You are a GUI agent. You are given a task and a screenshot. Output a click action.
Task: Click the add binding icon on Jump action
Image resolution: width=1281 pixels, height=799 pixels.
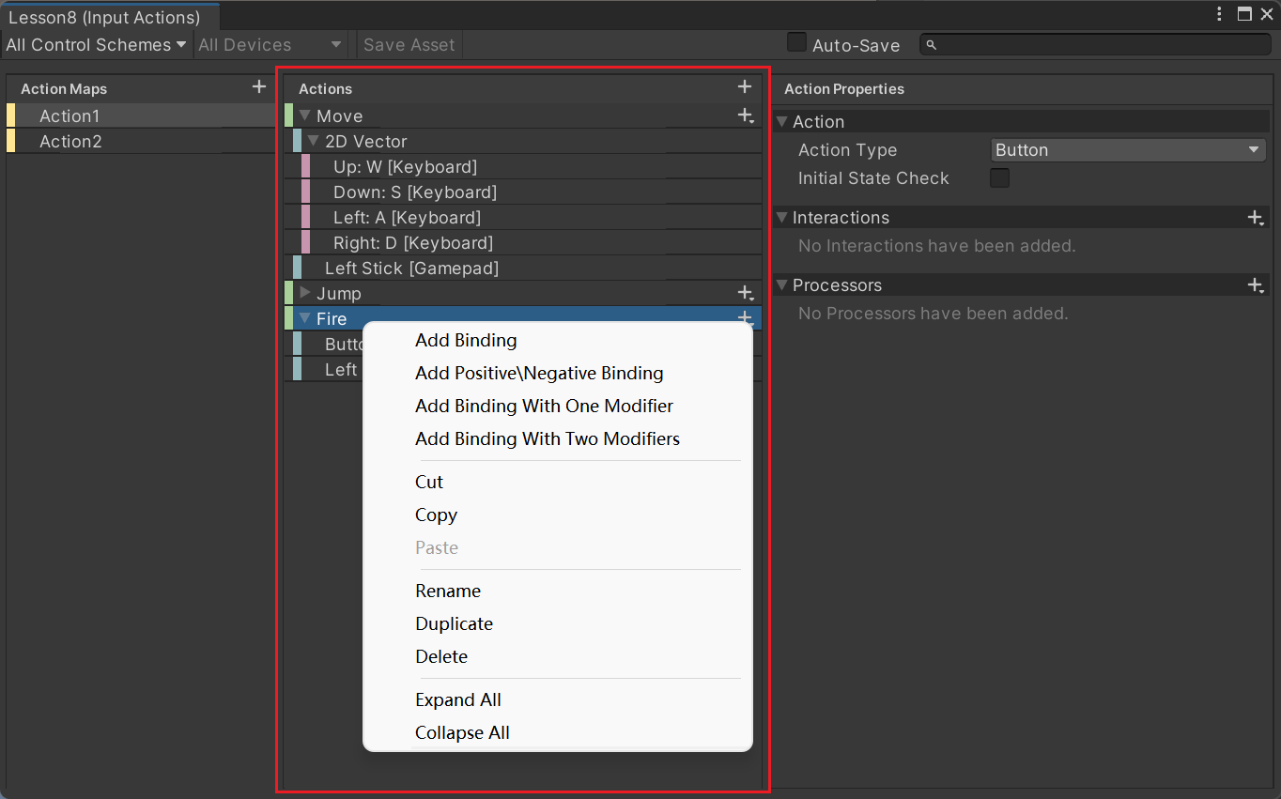click(745, 293)
